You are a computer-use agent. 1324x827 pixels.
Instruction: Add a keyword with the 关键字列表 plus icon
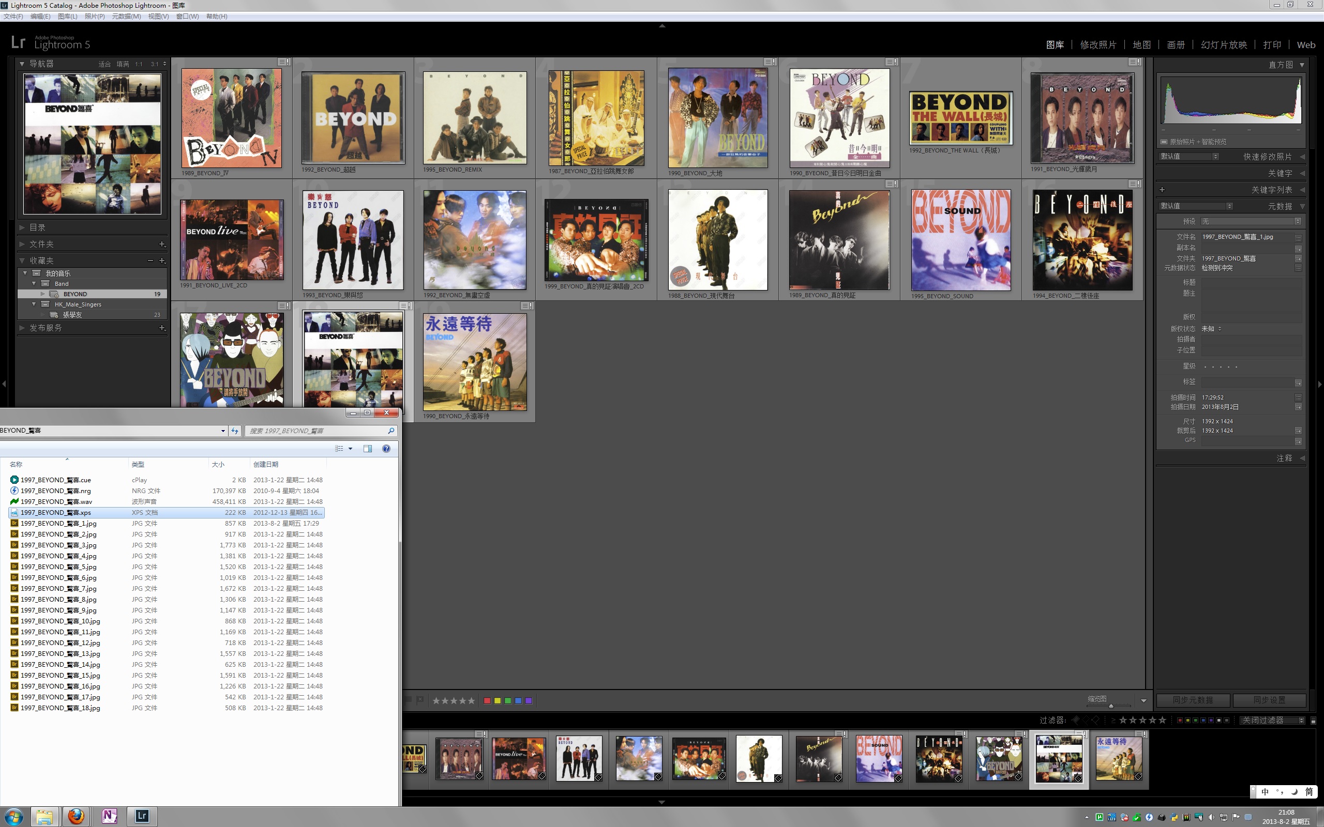click(1162, 190)
